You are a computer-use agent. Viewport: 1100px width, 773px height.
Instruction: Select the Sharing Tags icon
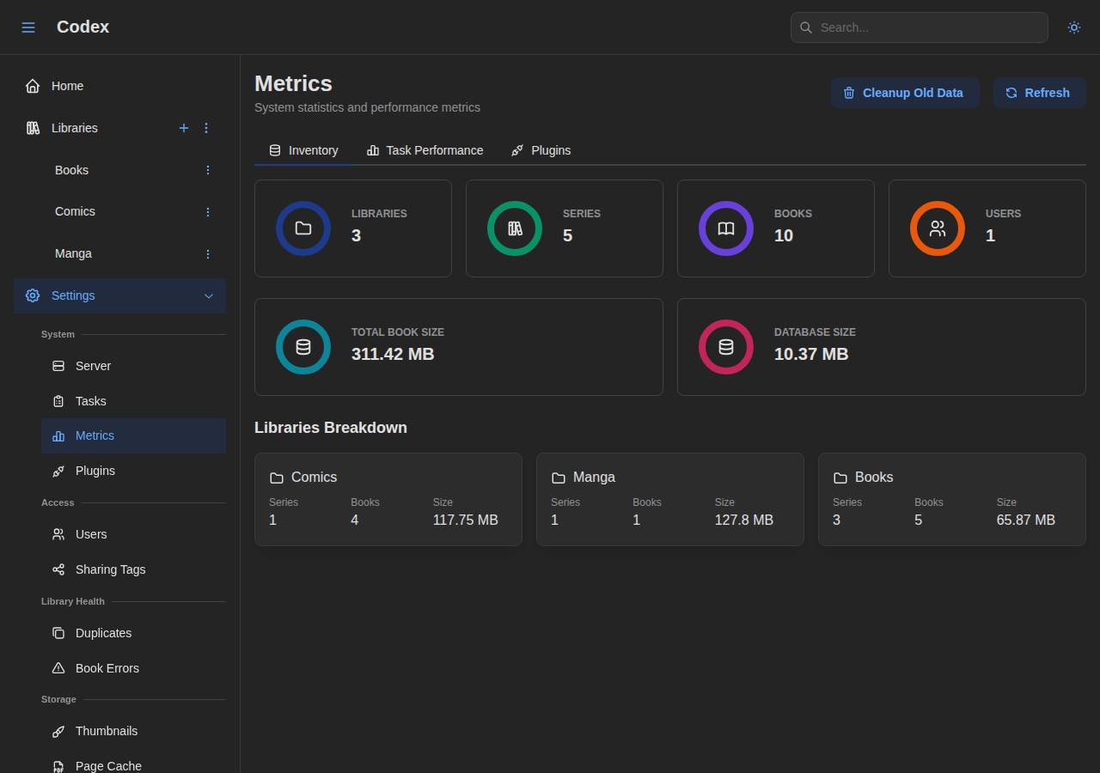[58, 569]
